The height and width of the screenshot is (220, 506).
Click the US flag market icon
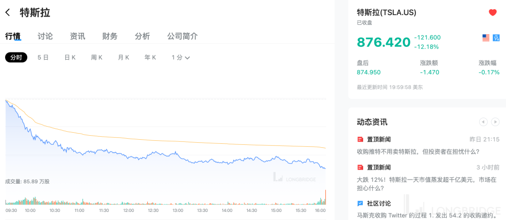click(x=486, y=38)
